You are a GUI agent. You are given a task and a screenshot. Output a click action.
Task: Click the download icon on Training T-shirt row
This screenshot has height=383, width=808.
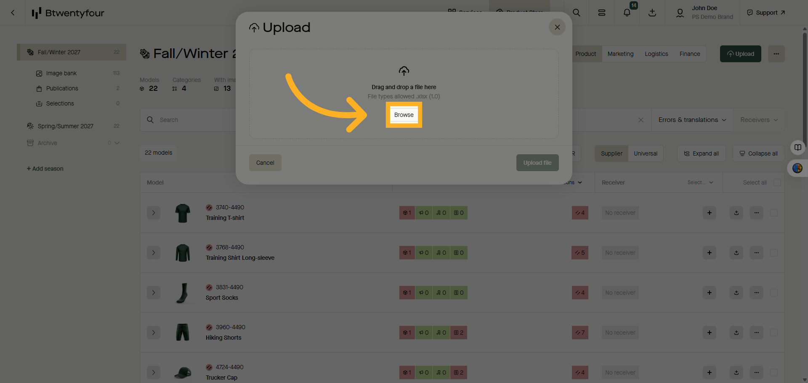[x=736, y=213]
